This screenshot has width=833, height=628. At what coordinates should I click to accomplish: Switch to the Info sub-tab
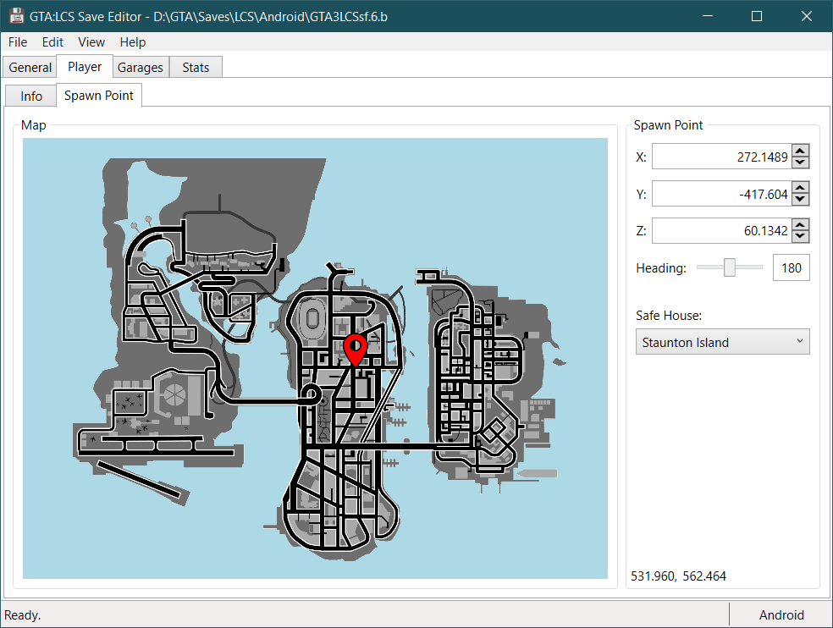click(31, 96)
